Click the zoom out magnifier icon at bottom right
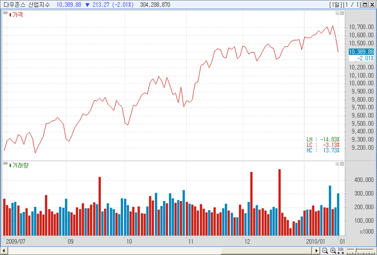Viewport: 377px width, 255px height. [325, 250]
